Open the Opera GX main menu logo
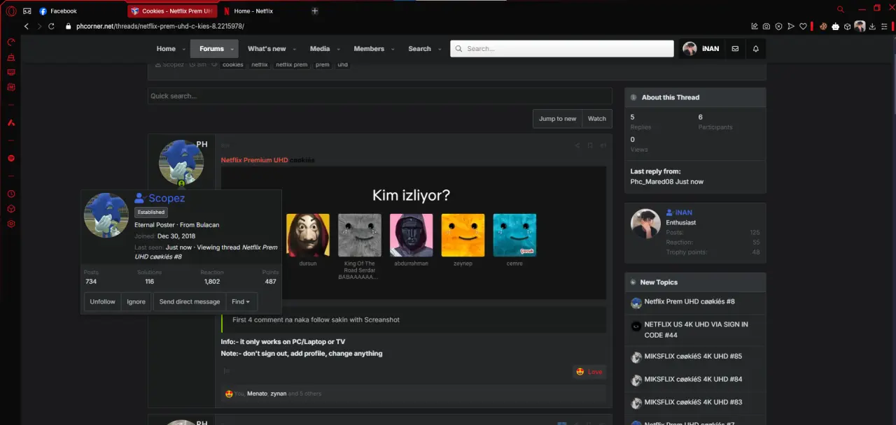This screenshot has height=425, width=896. 11,10
